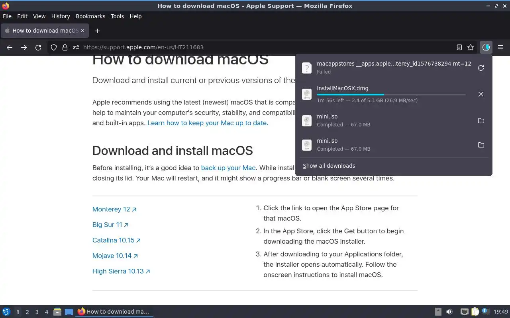This screenshot has width=510, height=318.
Task: Open the Firefox hamburger menu
Action: [x=500, y=47]
